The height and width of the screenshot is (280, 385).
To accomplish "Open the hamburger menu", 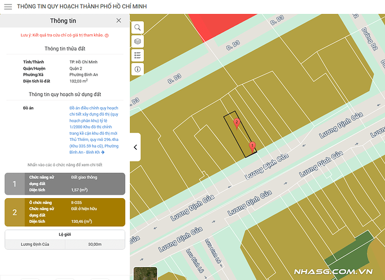I will (8, 7).
